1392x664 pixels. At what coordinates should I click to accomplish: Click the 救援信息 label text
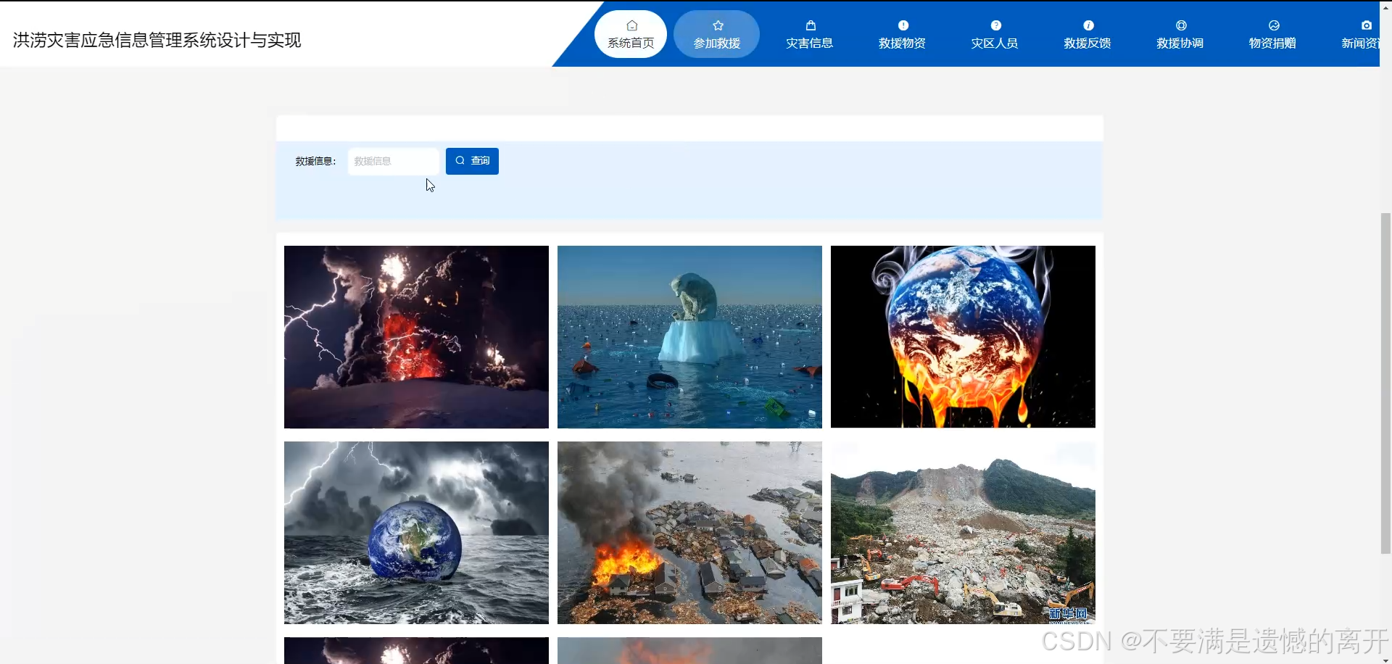[315, 162]
